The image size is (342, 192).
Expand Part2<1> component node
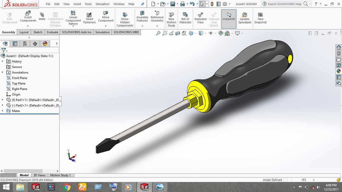[x=3, y=105]
